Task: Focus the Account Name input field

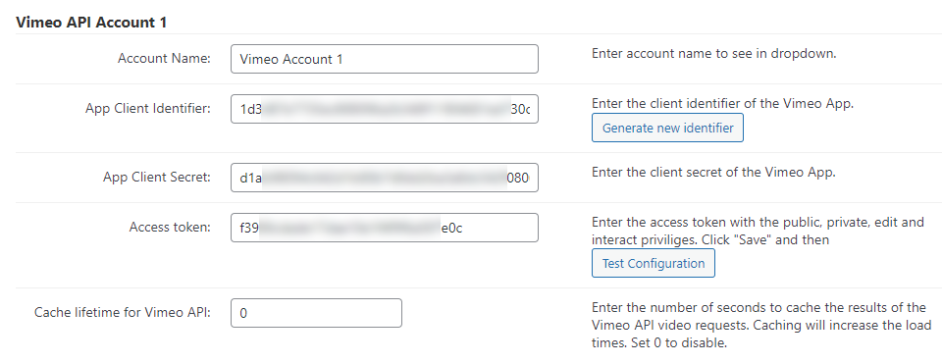Action: pyautogui.click(x=385, y=59)
